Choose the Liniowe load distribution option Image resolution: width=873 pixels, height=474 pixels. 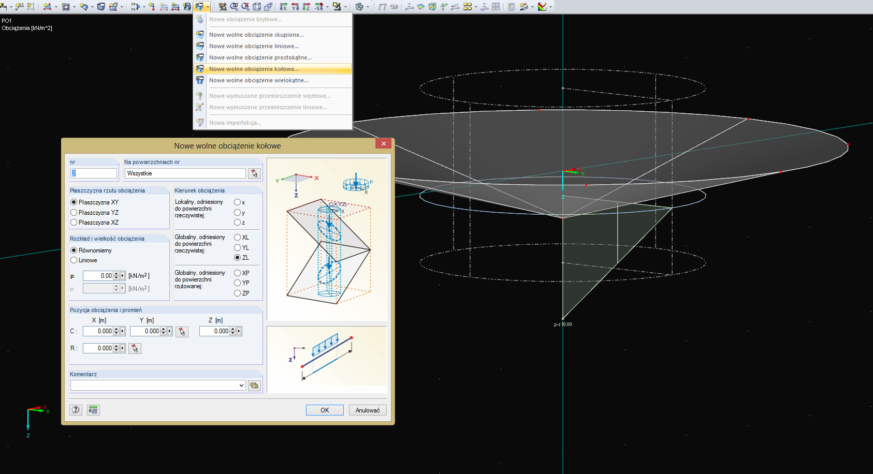tap(74, 260)
